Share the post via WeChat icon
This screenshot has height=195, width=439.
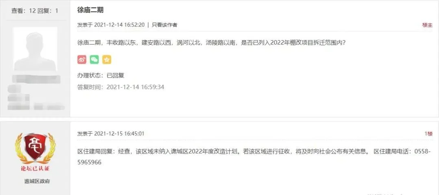94,59
